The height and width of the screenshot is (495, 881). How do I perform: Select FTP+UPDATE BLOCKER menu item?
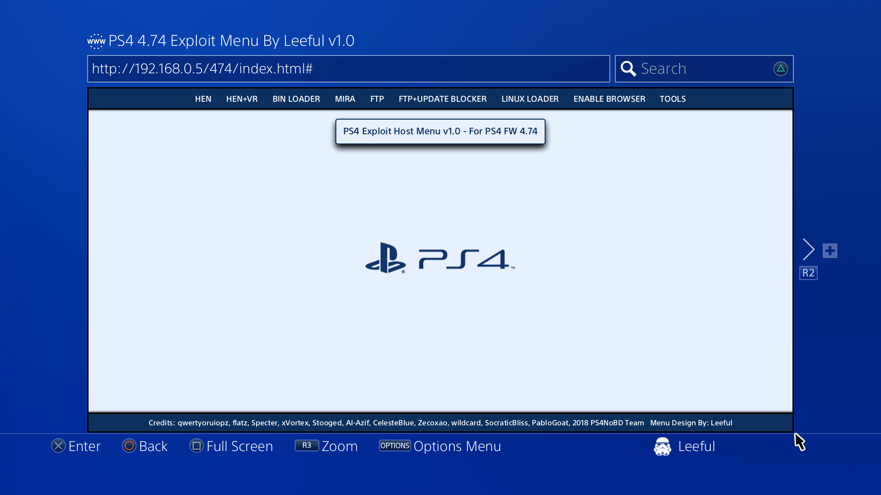(x=443, y=99)
